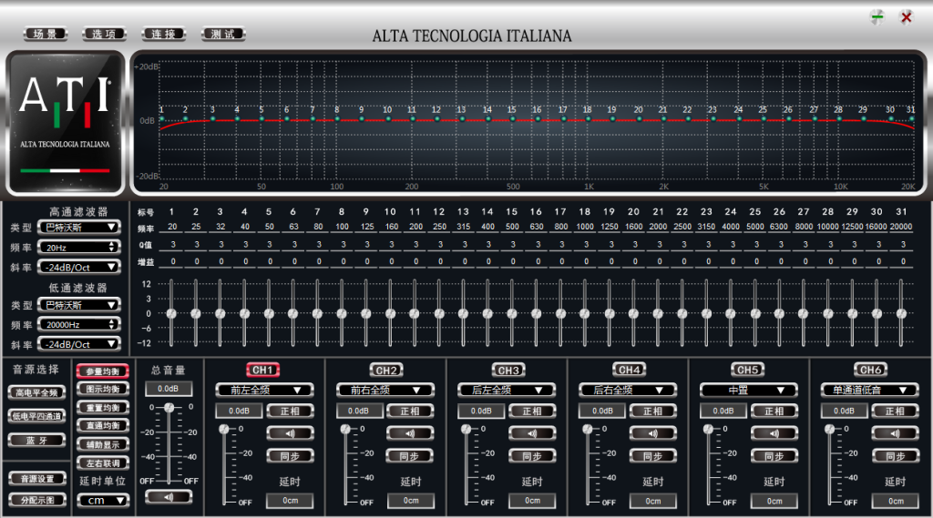Open high-pass filter 类型 dropdown
This screenshot has width=933, height=518.
79,228
